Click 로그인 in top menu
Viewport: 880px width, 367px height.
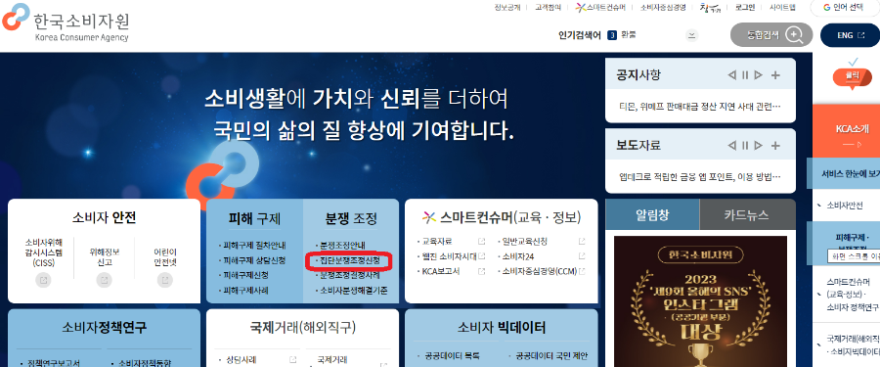(x=745, y=7)
